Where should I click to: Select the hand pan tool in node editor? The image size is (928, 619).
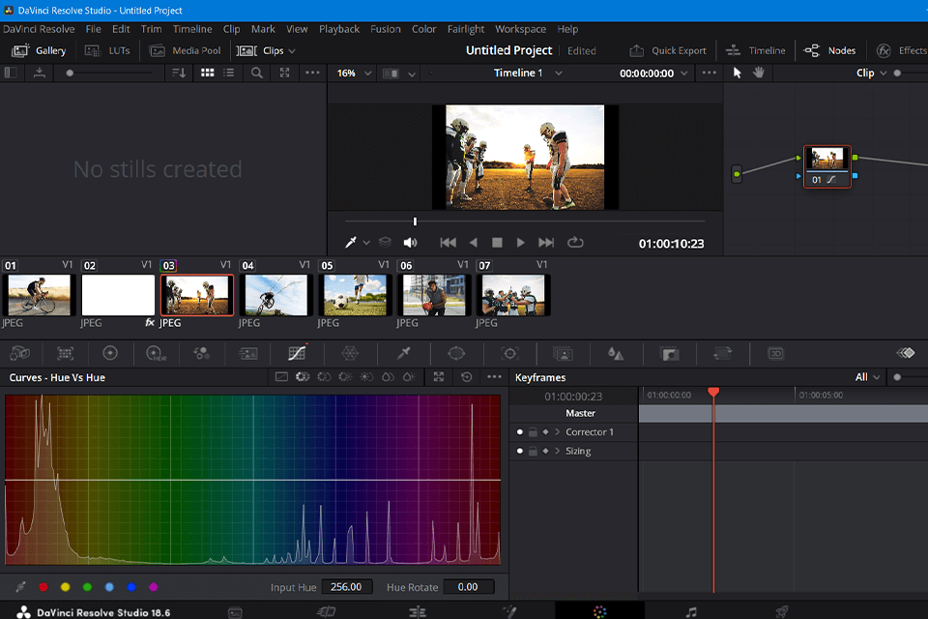click(760, 73)
